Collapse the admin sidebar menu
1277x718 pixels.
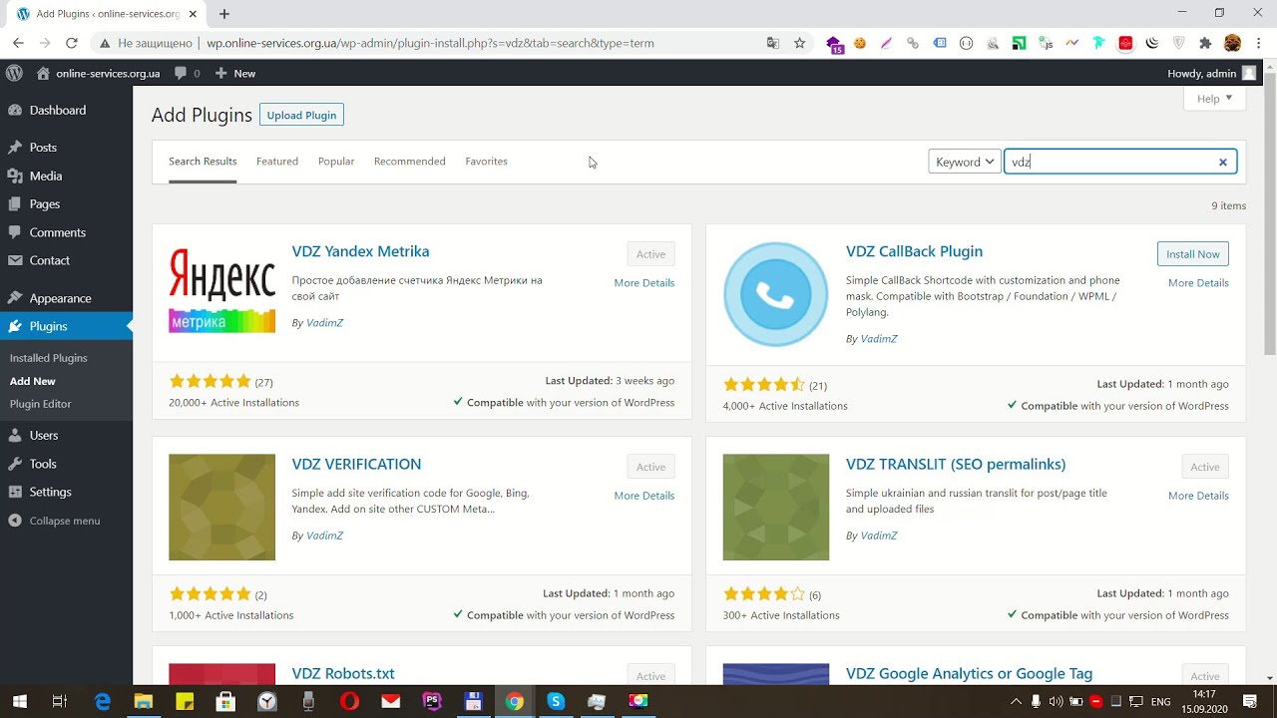(54, 521)
